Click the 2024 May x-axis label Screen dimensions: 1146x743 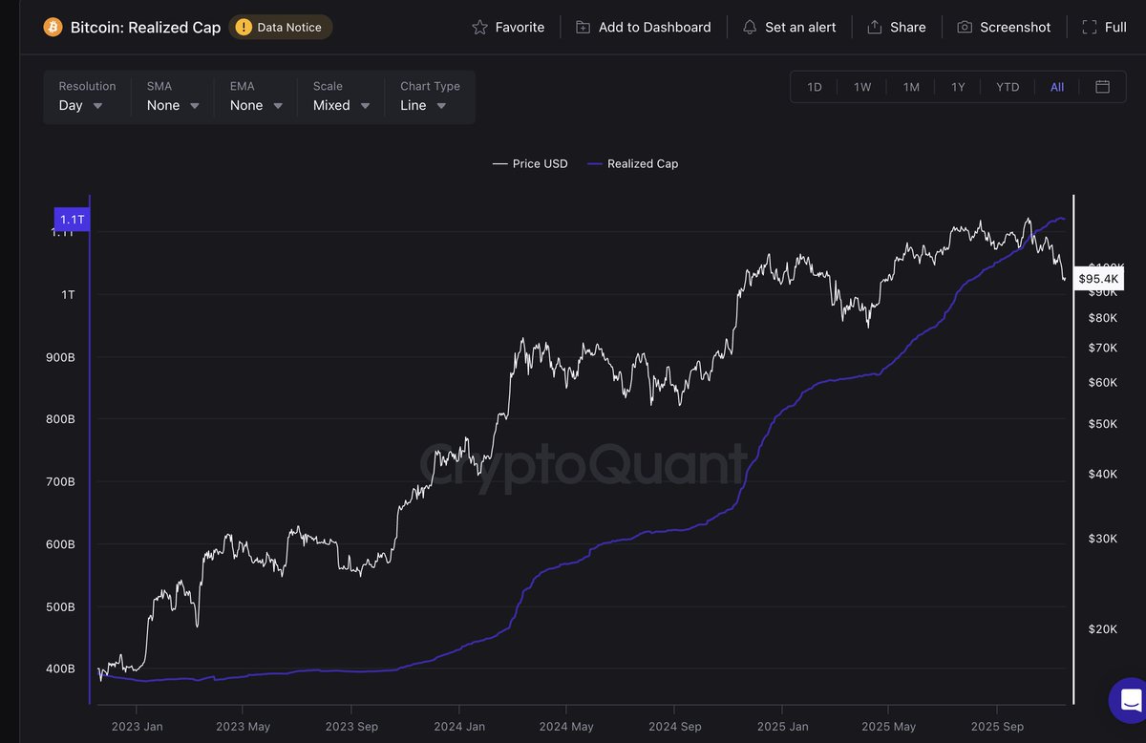pos(566,727)
